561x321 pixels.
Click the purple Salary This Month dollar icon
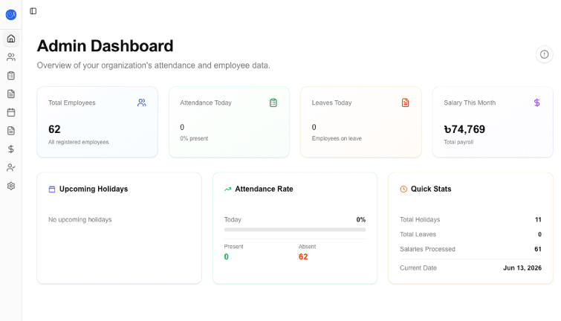tap(537, 103)
